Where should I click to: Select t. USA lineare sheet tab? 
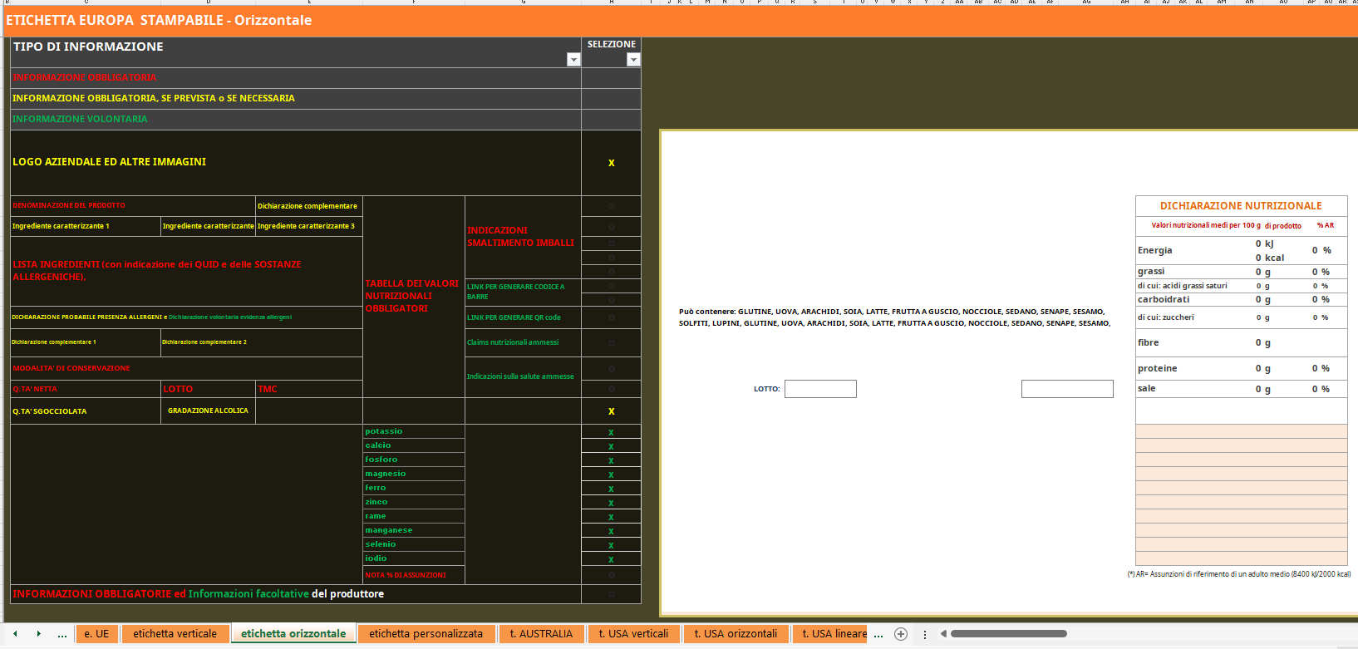831,634
